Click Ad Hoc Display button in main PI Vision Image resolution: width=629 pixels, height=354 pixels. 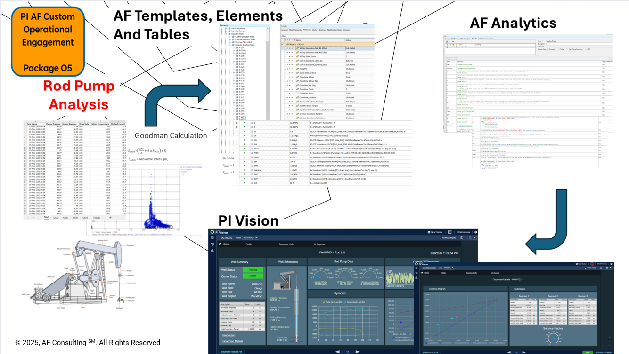(448, 238)
